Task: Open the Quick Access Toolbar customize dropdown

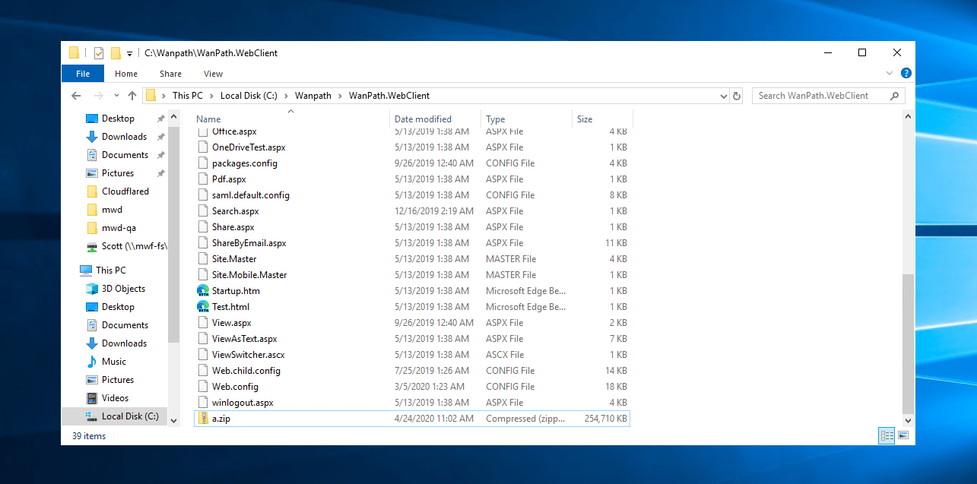Action: 130,54
